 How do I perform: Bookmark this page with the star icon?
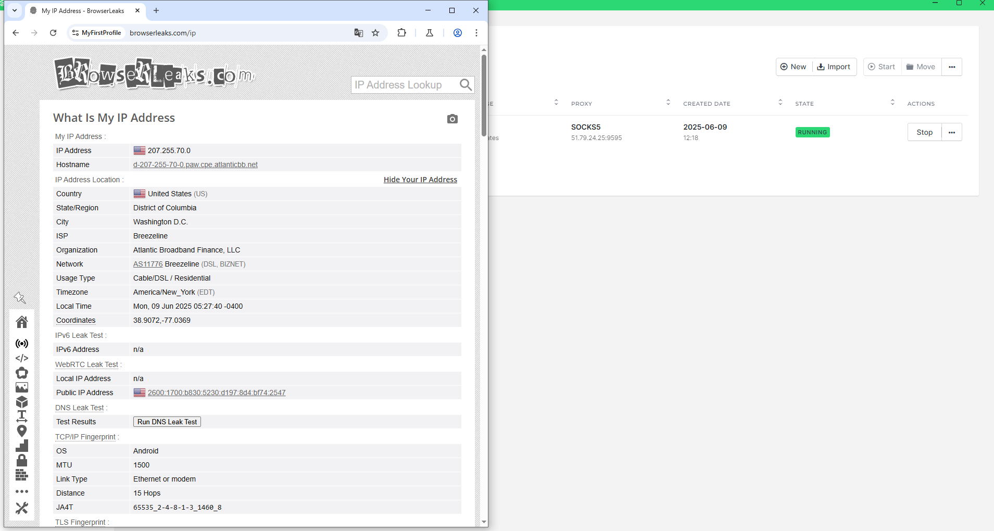[x=375, y=33]
